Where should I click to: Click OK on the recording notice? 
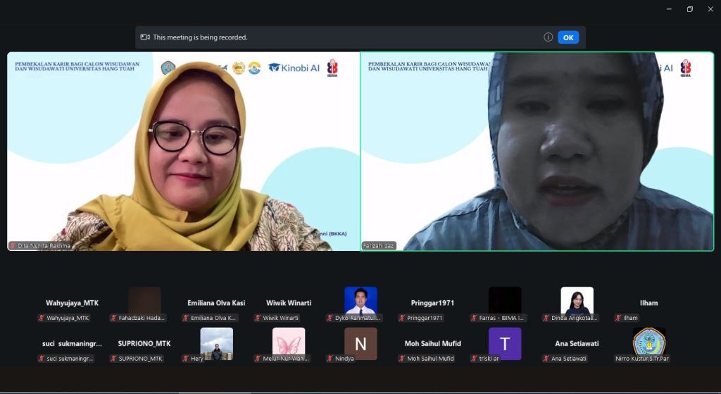568,37
